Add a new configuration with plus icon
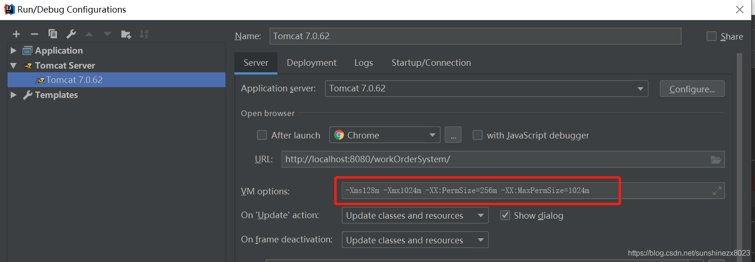Image resolution: width=755 pixels, height=262 pixels. pos(16,34)
